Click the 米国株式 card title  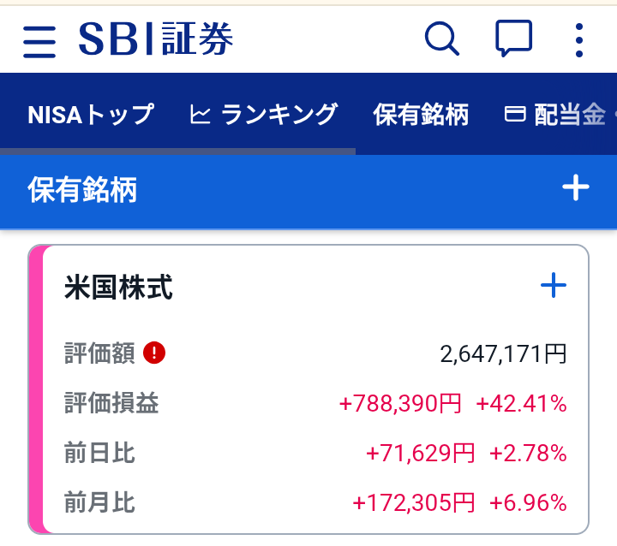[x=118, y=287]
